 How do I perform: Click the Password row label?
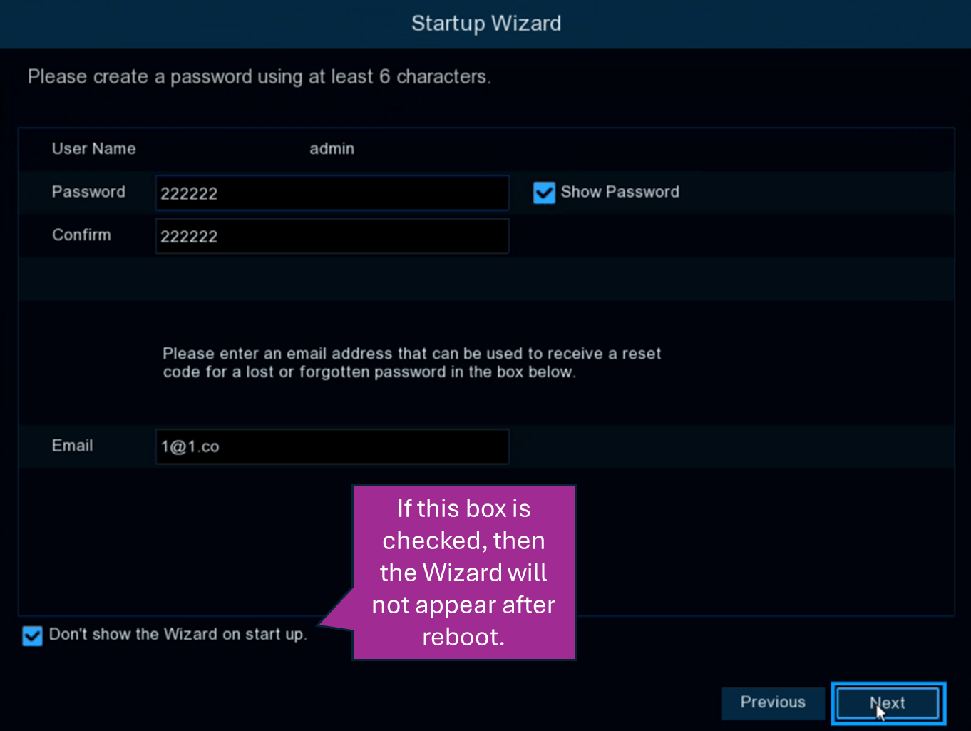(x=88, y=192)
